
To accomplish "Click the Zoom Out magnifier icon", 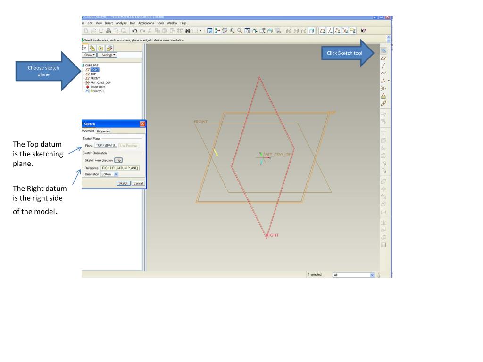I will [240, 31].
